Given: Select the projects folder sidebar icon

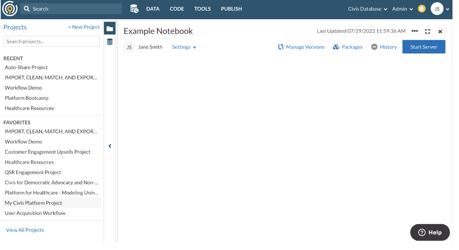Looking at the screenshot, I should click(x=110, y=29).
